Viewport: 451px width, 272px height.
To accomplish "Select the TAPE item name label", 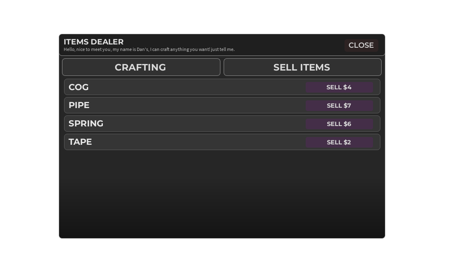I will [x=80, y=142].
